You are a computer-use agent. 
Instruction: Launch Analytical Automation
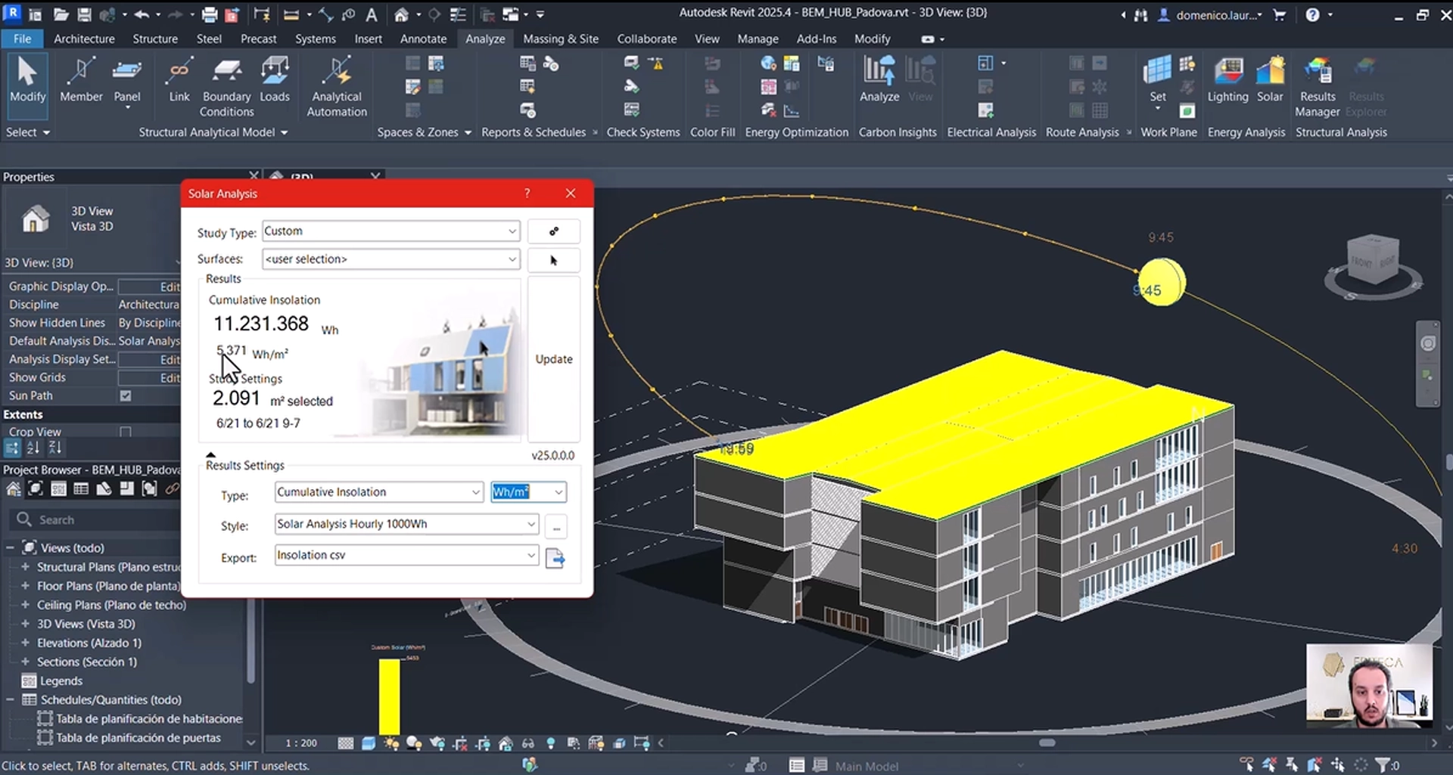337,87
